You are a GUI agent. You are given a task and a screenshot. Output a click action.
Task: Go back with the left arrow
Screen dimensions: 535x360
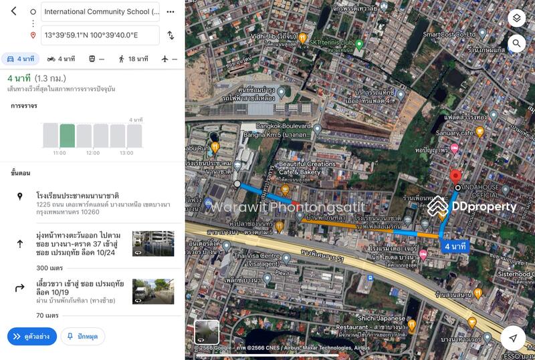point(13,11)
